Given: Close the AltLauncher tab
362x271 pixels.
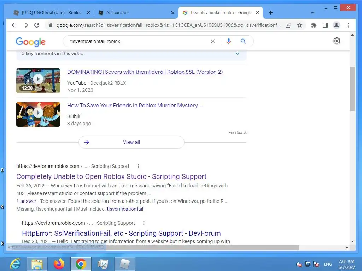Looking at the screenshot, I should point(173,13).
